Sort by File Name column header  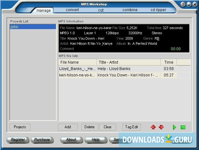(x=77, y=62)
